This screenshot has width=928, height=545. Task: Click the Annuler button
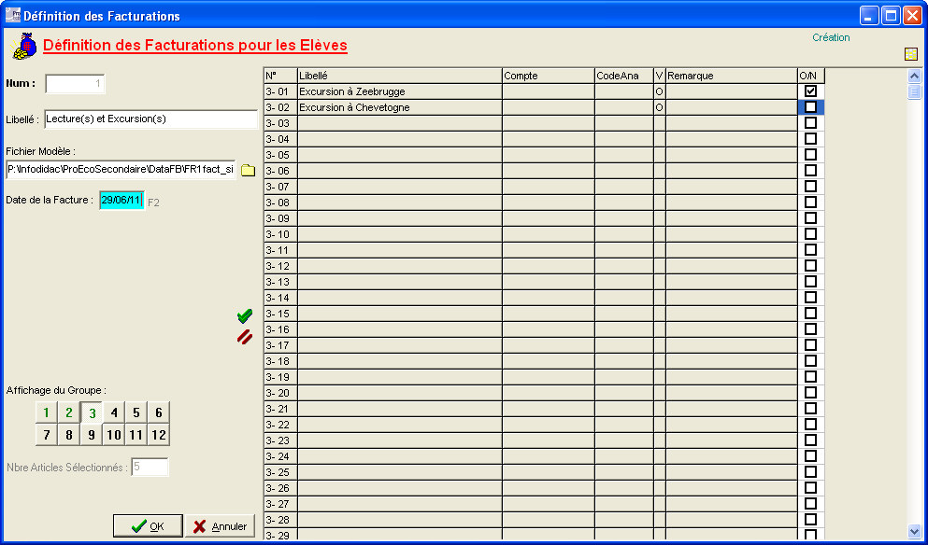[221, 526]
